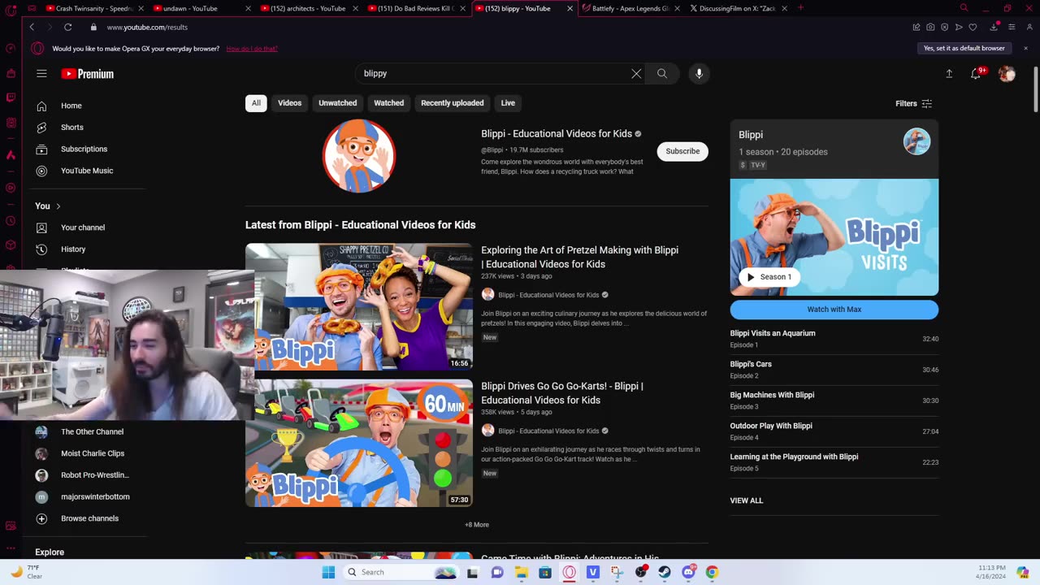Open the YouTube guide hamburger menu

click(x=41, y=74)
